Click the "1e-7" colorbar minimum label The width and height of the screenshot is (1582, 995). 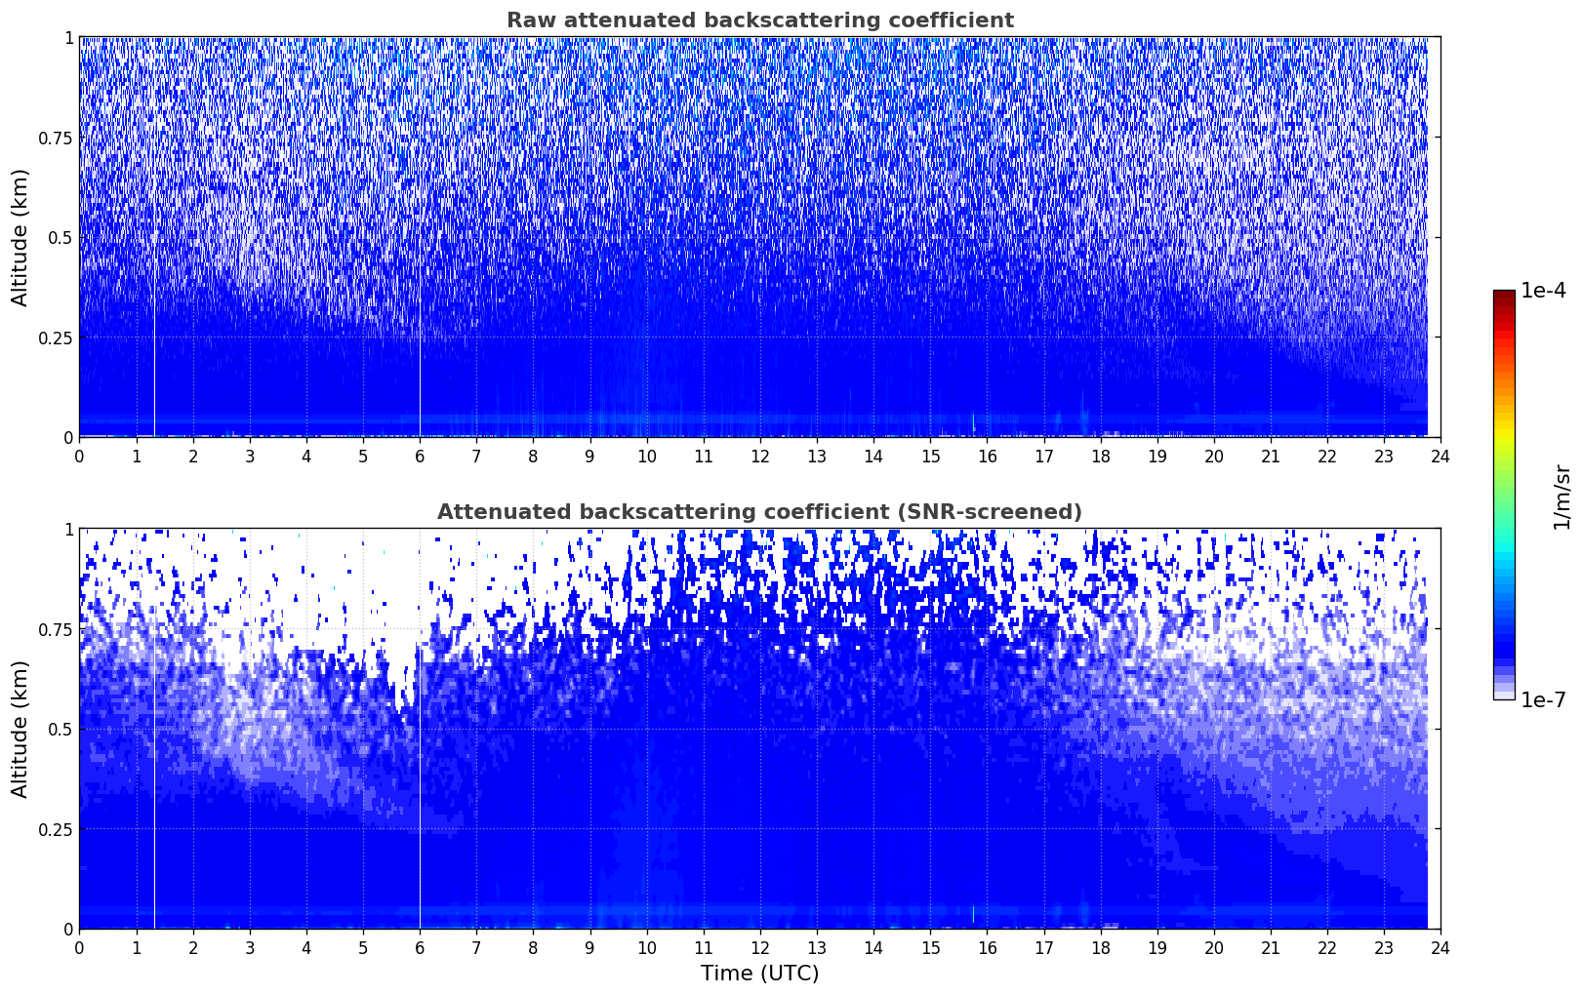tap(1543, 700)
